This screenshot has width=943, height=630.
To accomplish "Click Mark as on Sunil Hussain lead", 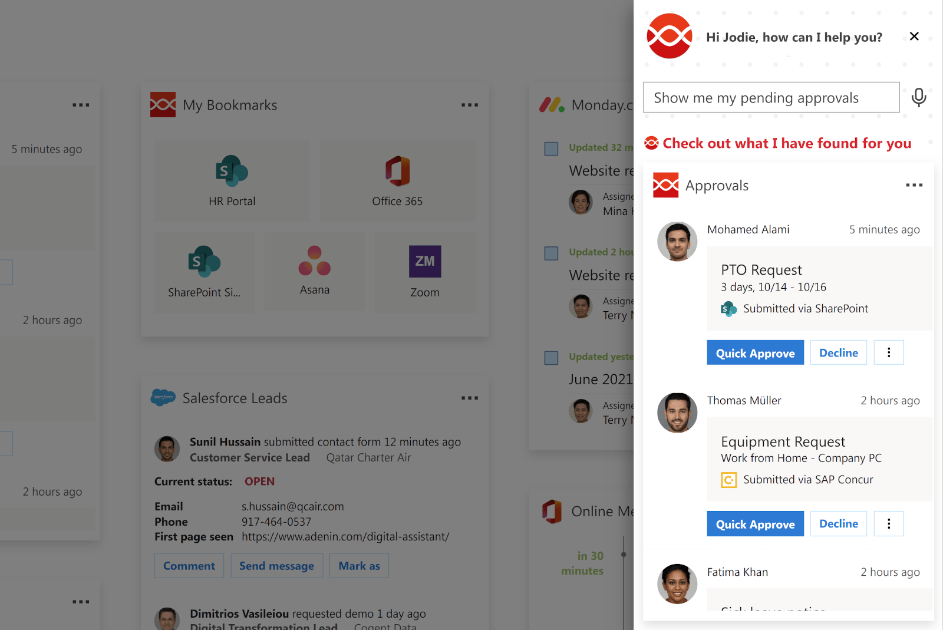I will coord(359,566).
